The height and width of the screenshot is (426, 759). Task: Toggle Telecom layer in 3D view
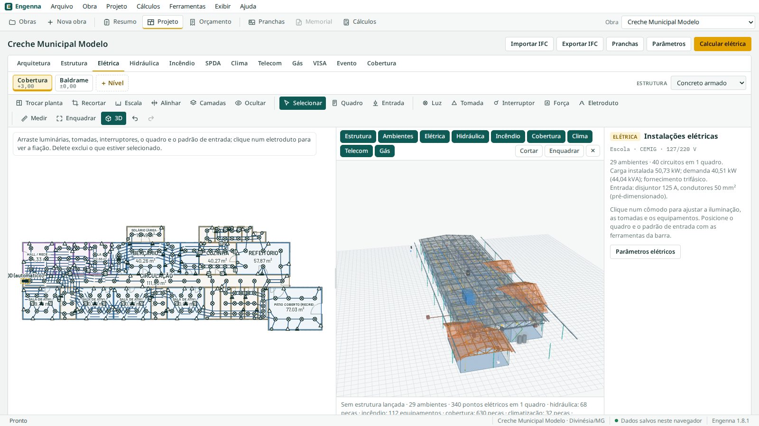pos(356,151)
